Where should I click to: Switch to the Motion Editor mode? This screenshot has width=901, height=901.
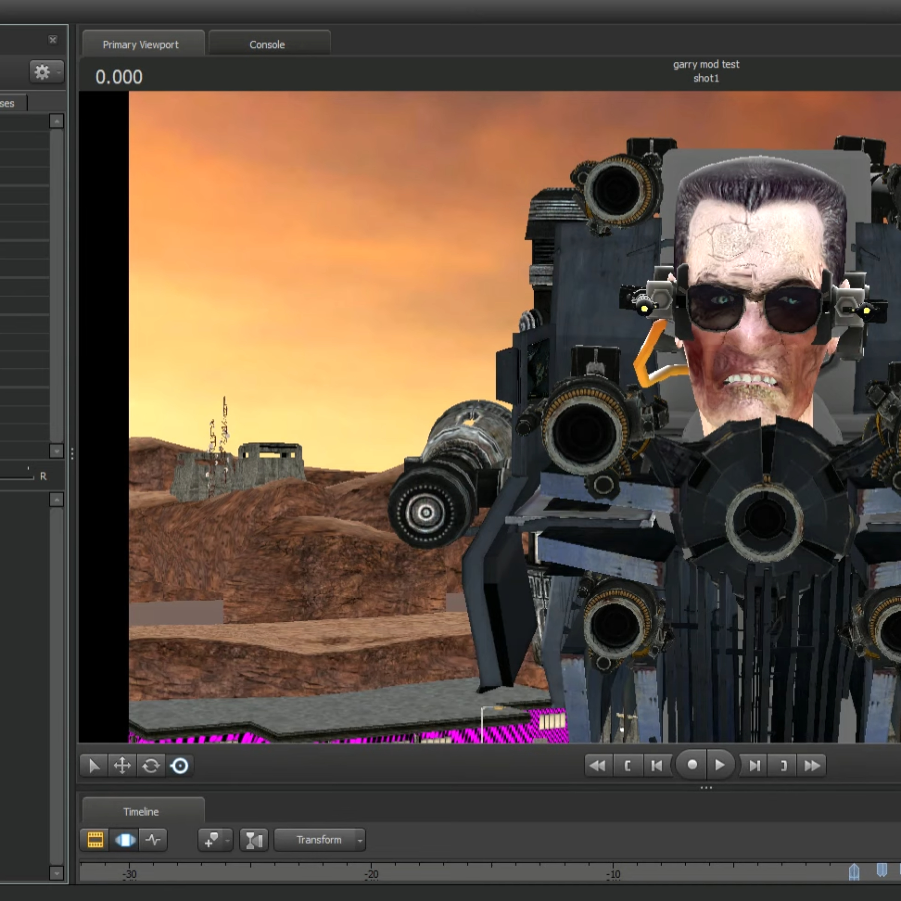(x=125, y=840)
